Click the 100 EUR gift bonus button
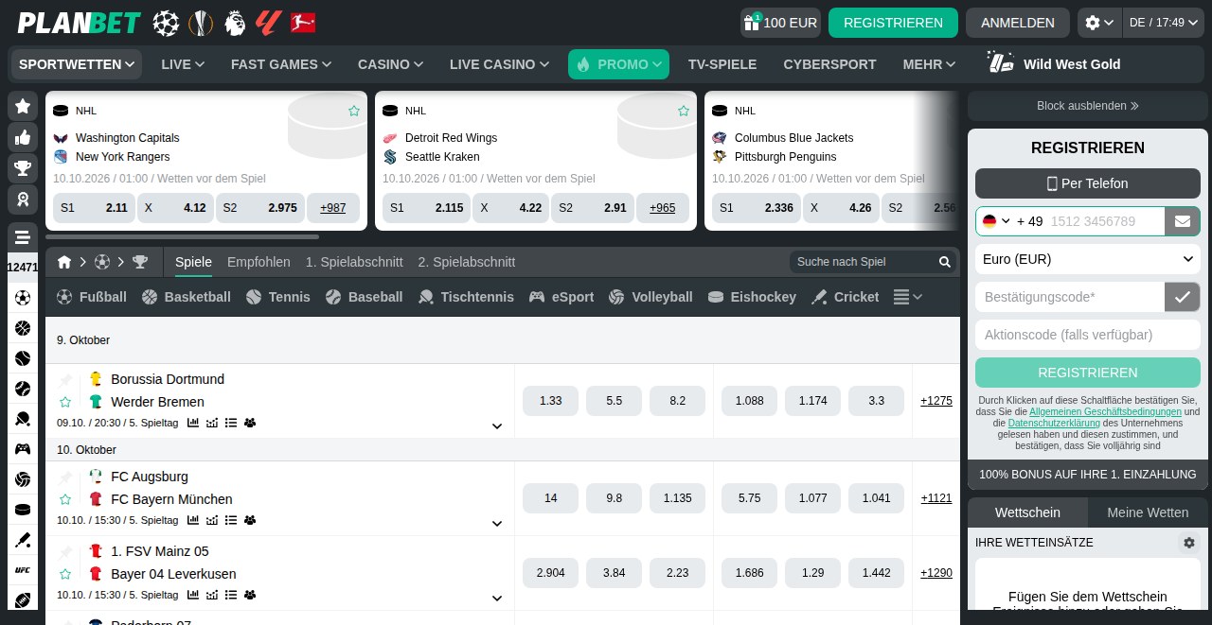1212x625 pixels. (x=780, y=23)
